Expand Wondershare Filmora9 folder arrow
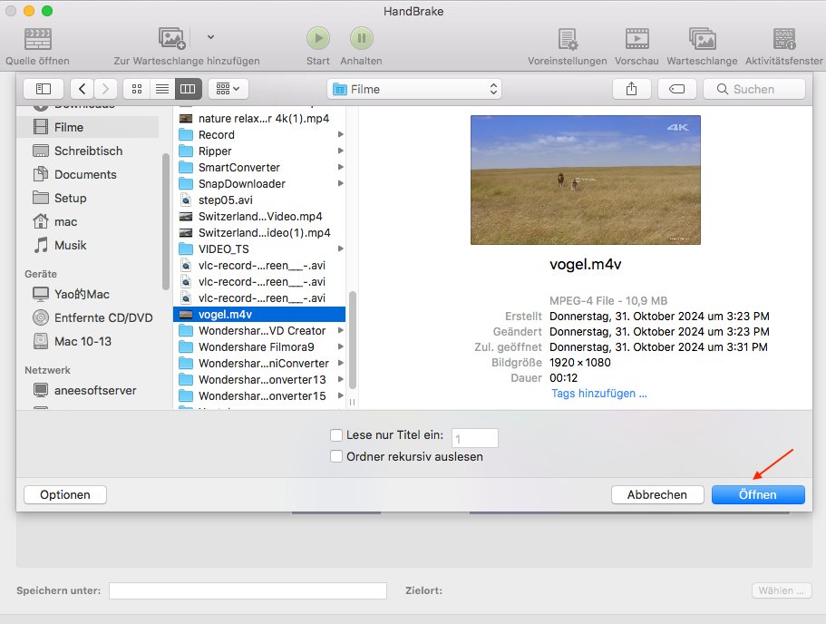 [x=340, y=346]
